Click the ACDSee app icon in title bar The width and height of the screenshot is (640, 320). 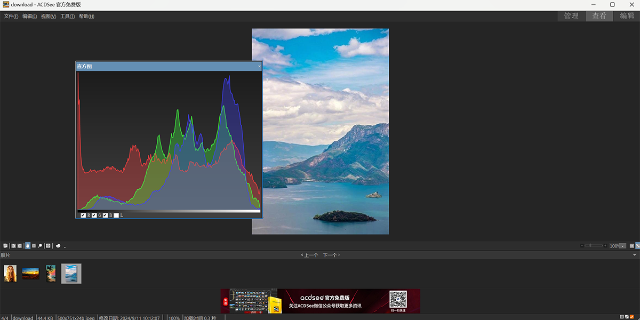[5, 5]
